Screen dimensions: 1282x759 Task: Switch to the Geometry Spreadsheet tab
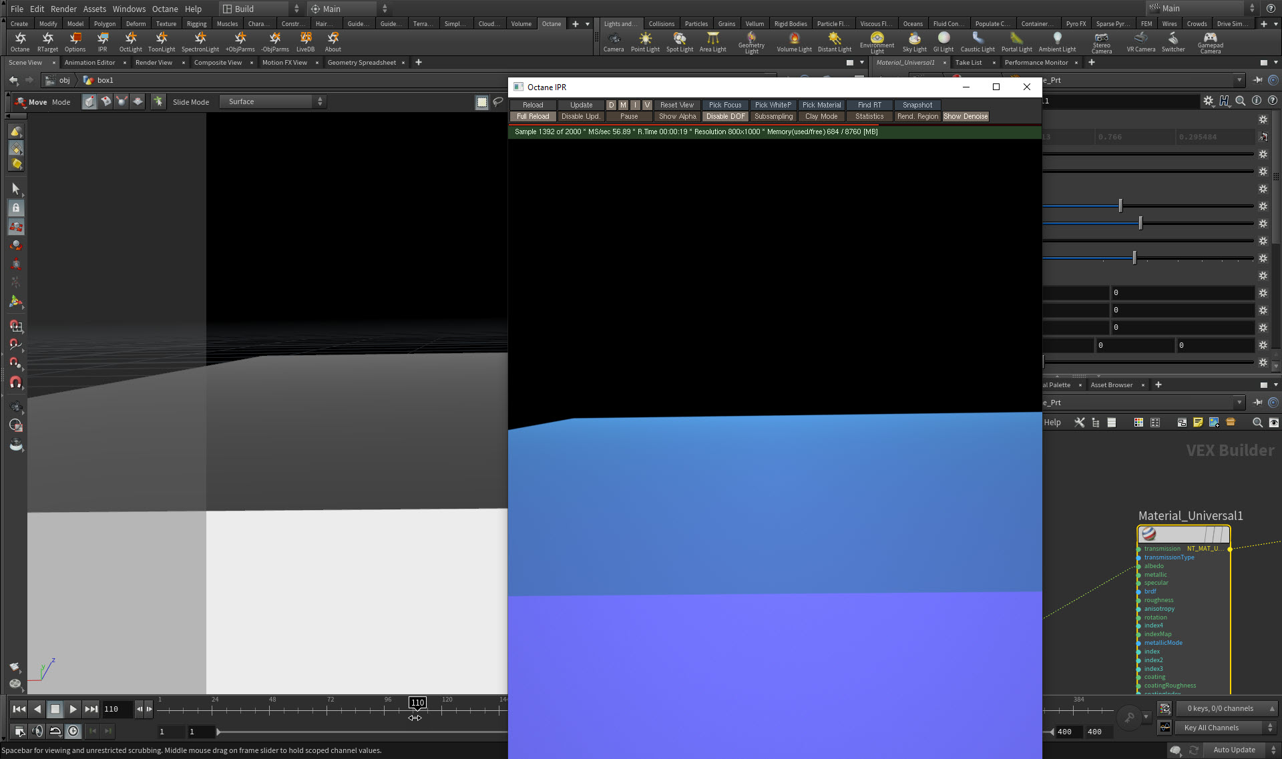pos(361,63)
